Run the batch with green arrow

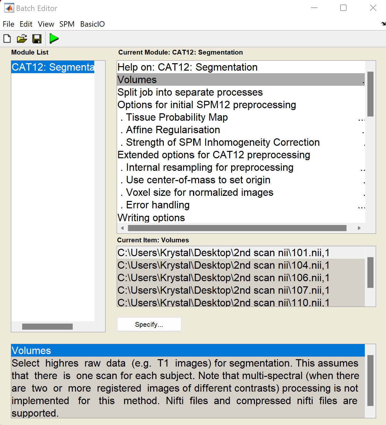click(x=54, y=39)
